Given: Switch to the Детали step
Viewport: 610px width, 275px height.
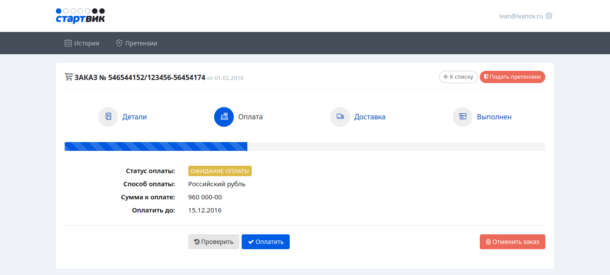Looking at the screenshot, I should coord(134,117).
